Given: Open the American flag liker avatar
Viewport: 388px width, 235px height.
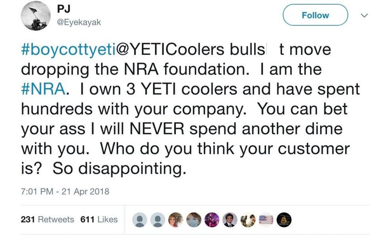Looking at the screenshot, I should (266, 220).
